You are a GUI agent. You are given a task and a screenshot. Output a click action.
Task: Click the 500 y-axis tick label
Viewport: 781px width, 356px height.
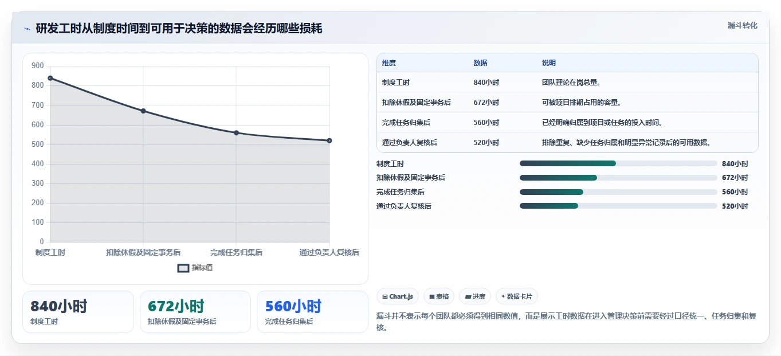click(x=38, y=144)
